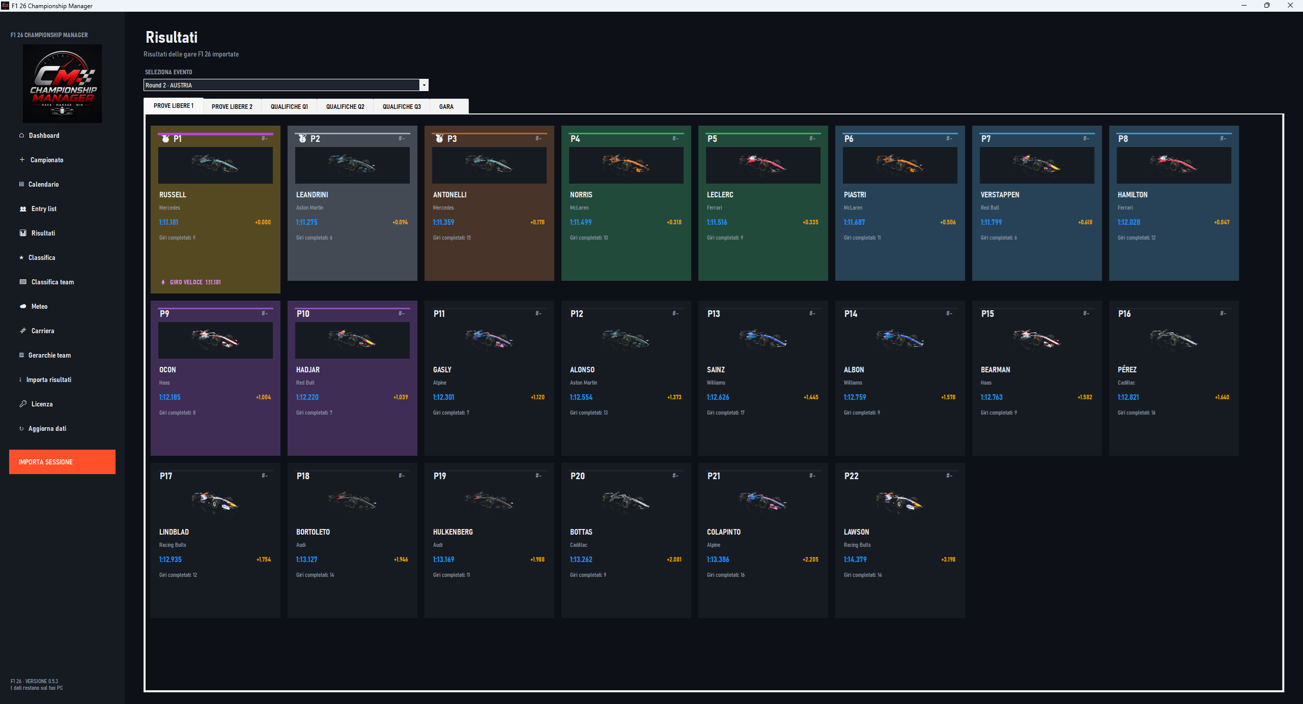Viewport: 1303px width, 704px height.
Task: Click Colapinto's lap time 1:13.386
Action: coord(718,560)
